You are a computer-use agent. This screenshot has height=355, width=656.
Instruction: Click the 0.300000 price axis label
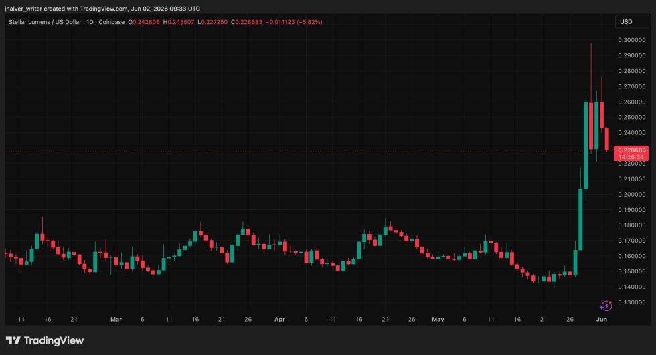click(631, 40)
